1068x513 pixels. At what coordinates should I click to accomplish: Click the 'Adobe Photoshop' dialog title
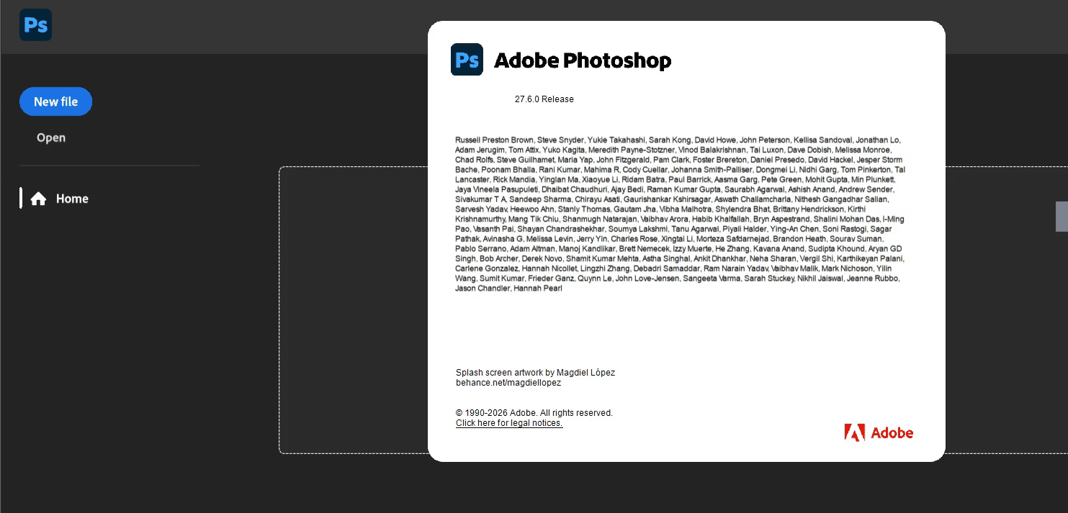pyautogui.click(x=583, y=60)
